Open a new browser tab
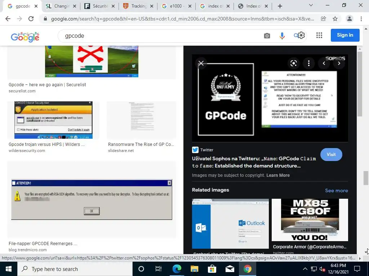The width and height of the screenshot is (369, 276). pos(280,6)
